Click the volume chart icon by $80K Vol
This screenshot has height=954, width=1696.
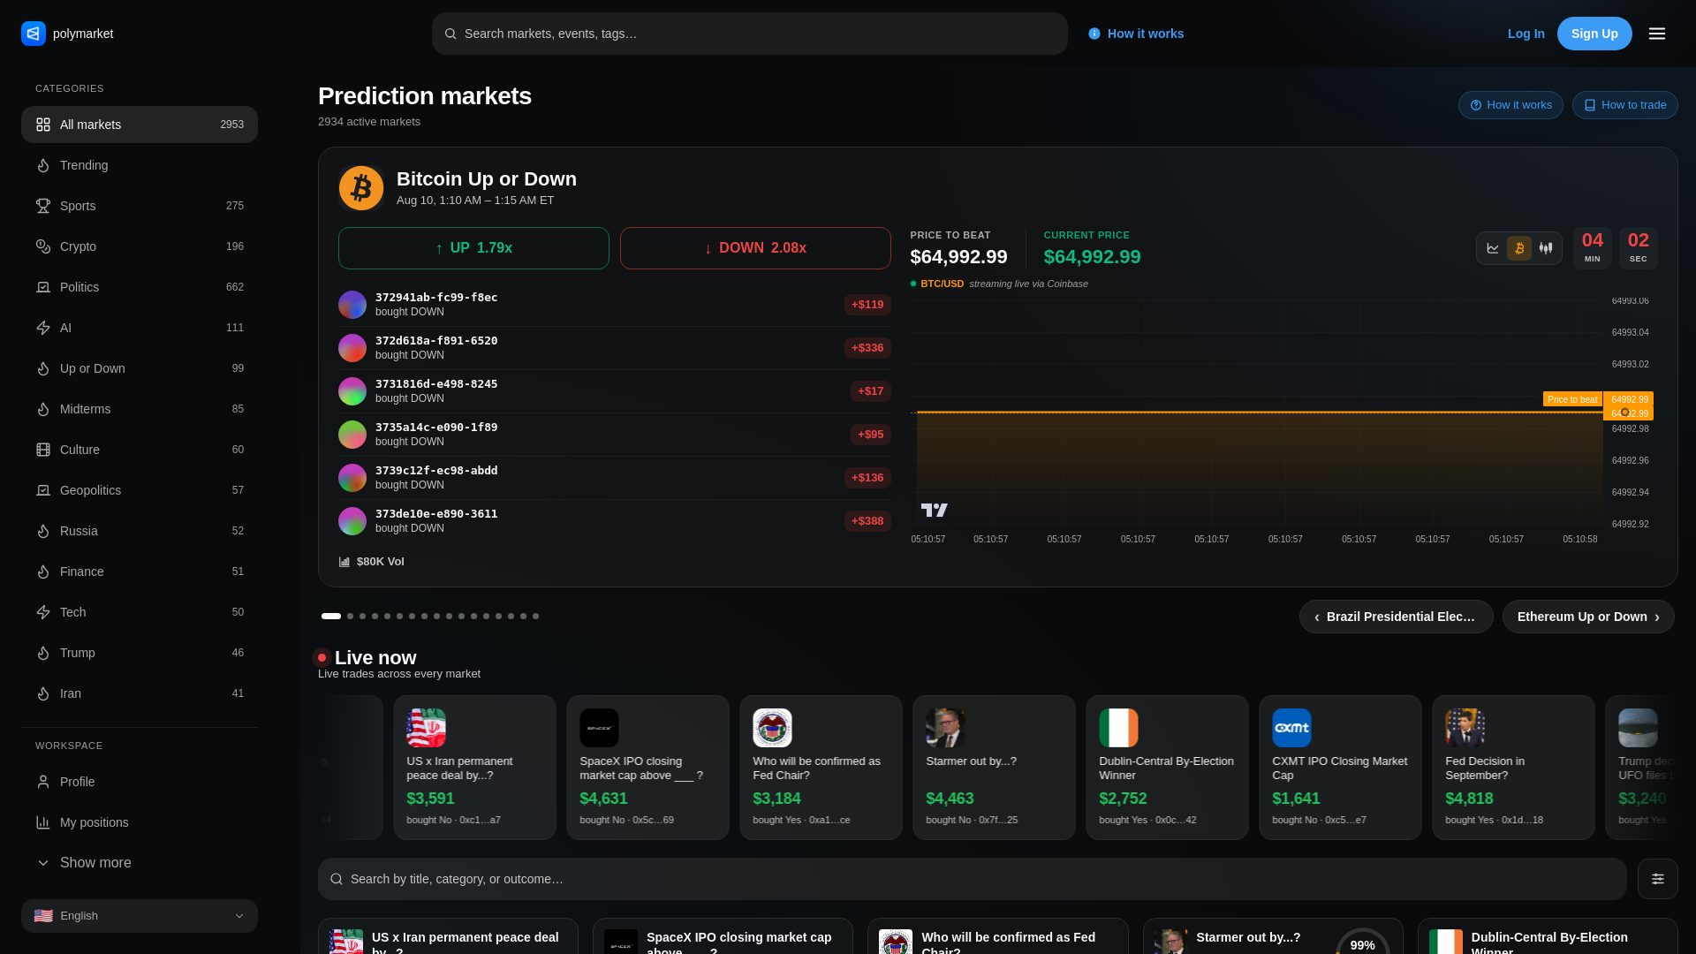344,562
